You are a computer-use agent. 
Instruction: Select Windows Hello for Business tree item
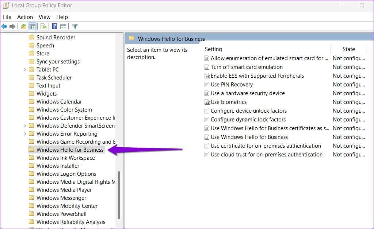[x=70, y=150]
